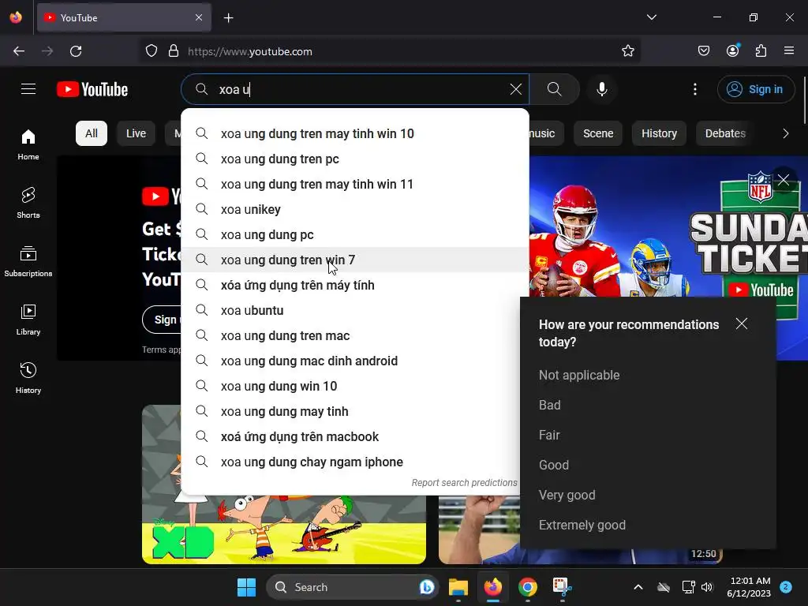Viewport: 808px width, 606px height.
Task: Open Windows Start menu
Action: [x=246, y=587]
